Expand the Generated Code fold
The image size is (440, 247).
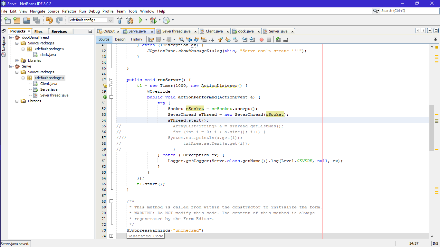(x=111, y=236)
